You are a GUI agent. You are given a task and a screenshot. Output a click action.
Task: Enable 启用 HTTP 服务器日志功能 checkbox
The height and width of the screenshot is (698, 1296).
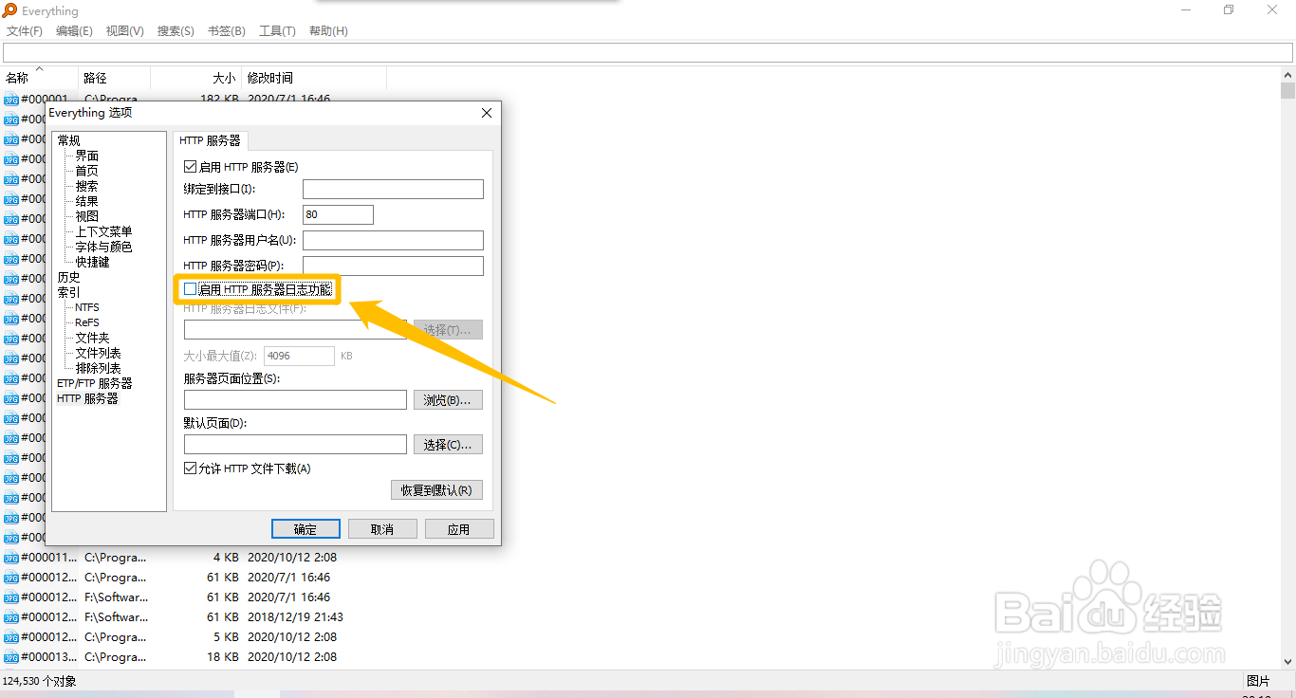(x=190, y=289)
